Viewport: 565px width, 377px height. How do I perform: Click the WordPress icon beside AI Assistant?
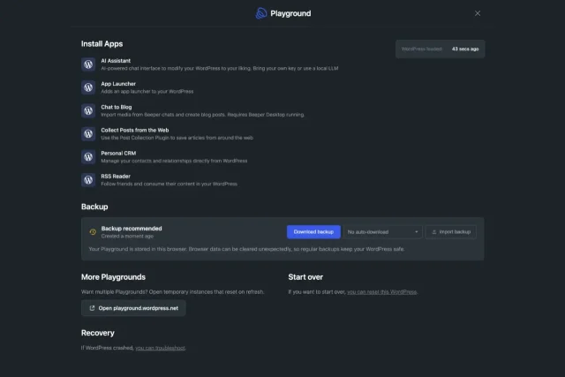click(x=88, y=64)
